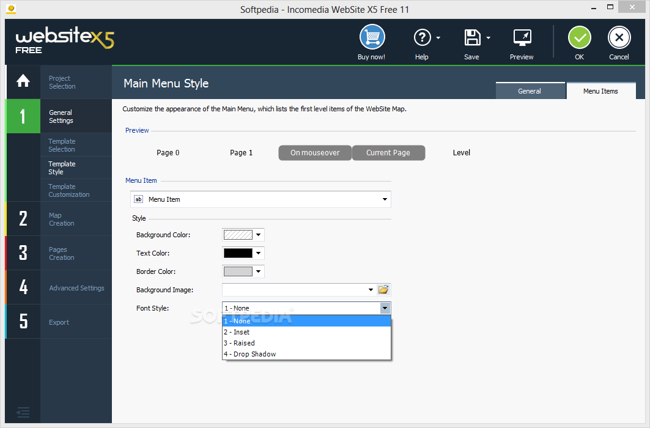Open the Preview monitor icon
The width and height of the screenshot is (650, 428).
[x=522, y=38]
